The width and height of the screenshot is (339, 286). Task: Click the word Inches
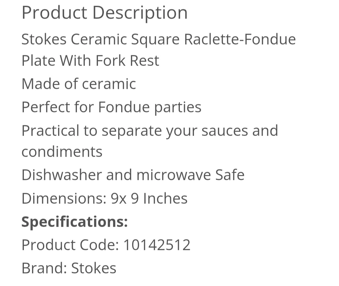(x=165, y=198)
